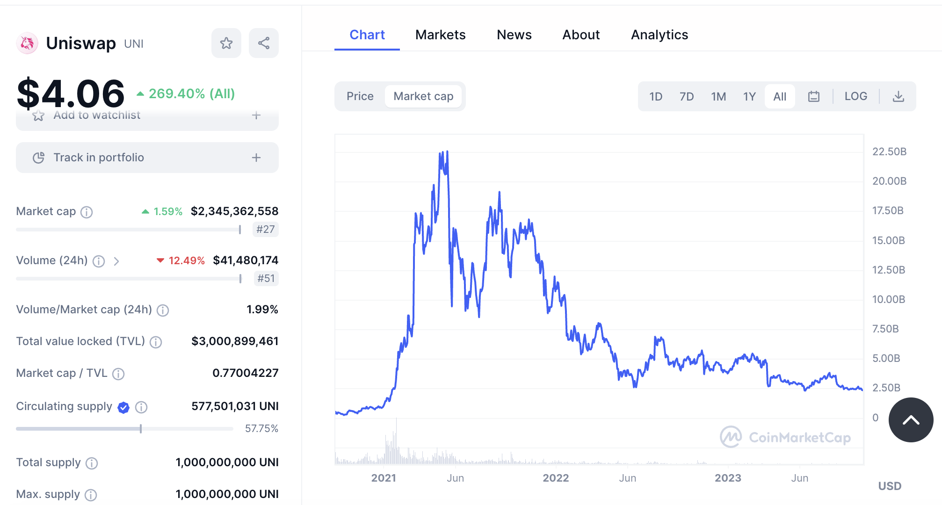
Task: Click the share icon button
Action: [x=264, y=43]
